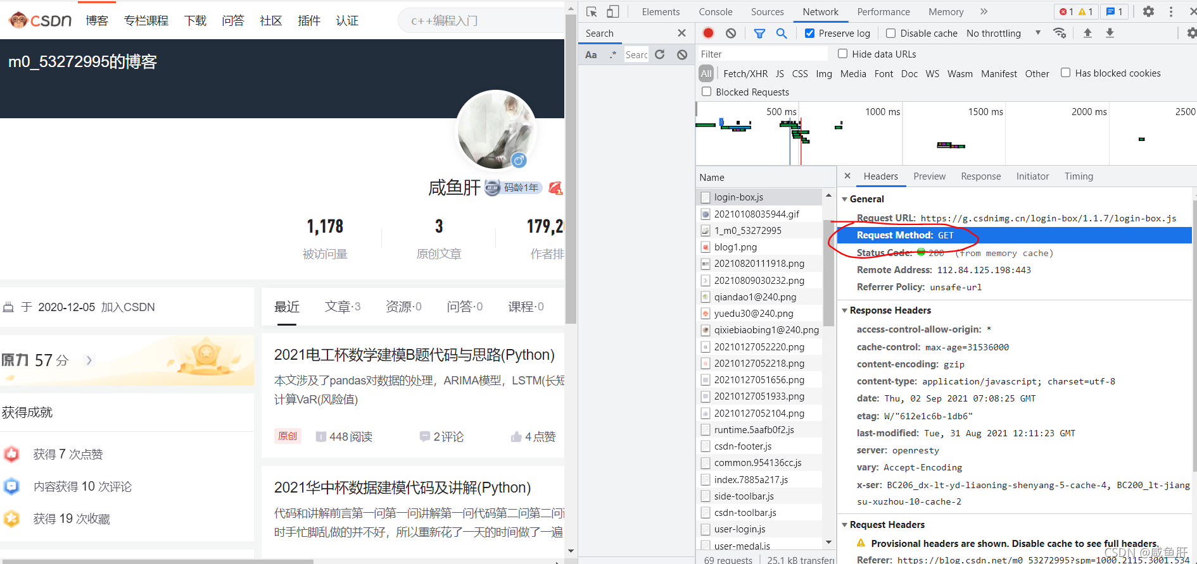1197x564 pixels.
Task: Click the import HAR upload icon
Action: click(1087, 33)
